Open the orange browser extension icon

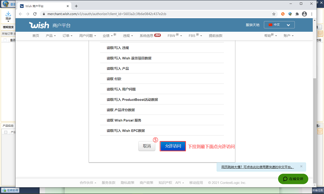(283, 14)
